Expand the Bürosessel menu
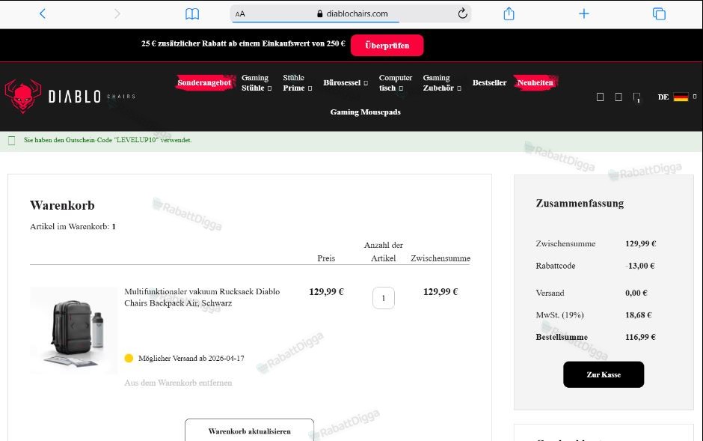The width and height of the screenshot is (703, 441). (x=346, y=83)
